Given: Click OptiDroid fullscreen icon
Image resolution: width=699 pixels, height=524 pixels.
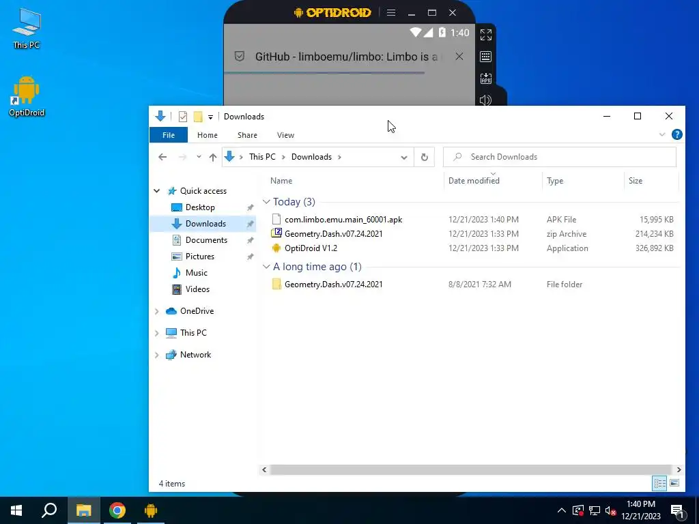Looking at the screenshot, I should (x=485, y=35).
